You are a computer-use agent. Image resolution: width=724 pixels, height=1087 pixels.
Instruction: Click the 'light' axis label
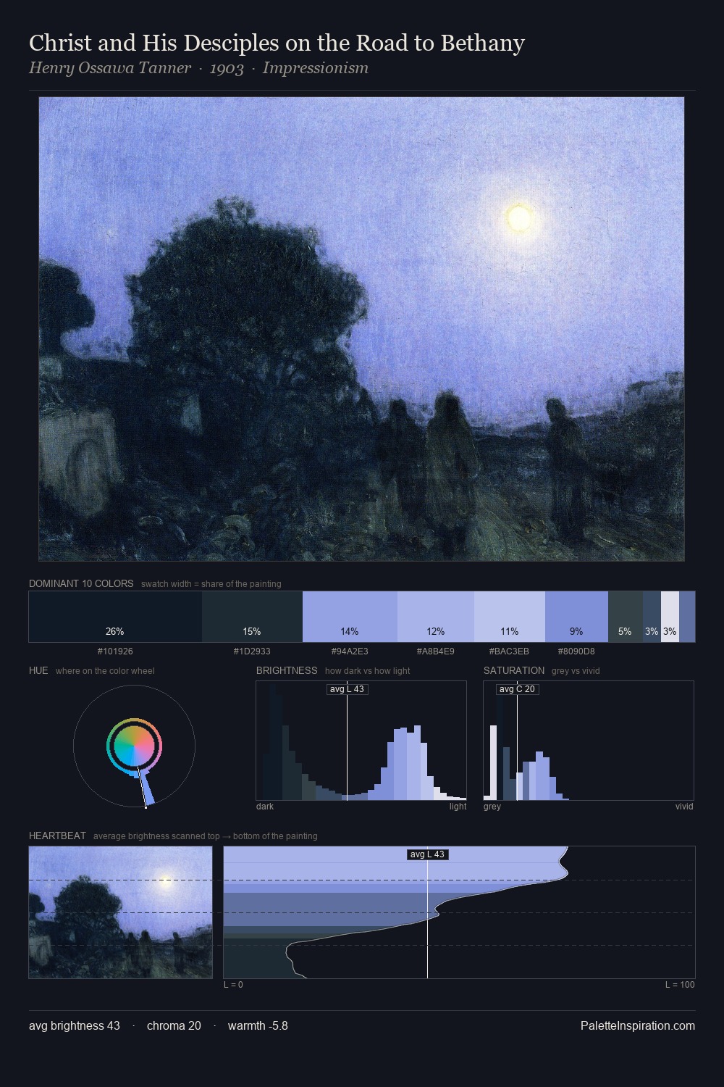point(458,807)
